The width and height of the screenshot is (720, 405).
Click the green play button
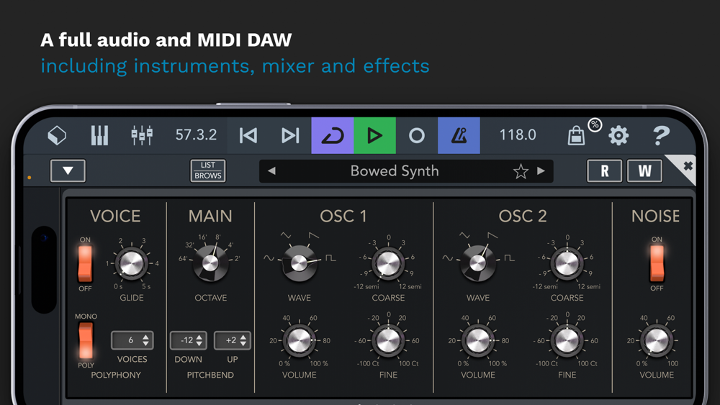(x=374, y=135)
